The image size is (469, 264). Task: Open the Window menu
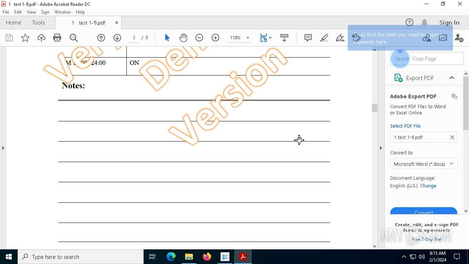point(63,12)
